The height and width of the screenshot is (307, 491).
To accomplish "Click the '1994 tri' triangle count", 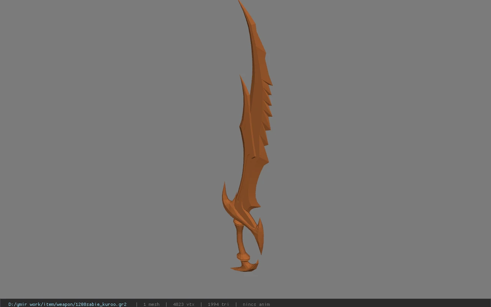I will [218, 304].
